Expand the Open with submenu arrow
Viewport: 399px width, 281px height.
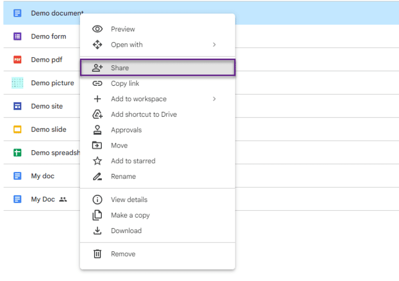tap(214, 45)
